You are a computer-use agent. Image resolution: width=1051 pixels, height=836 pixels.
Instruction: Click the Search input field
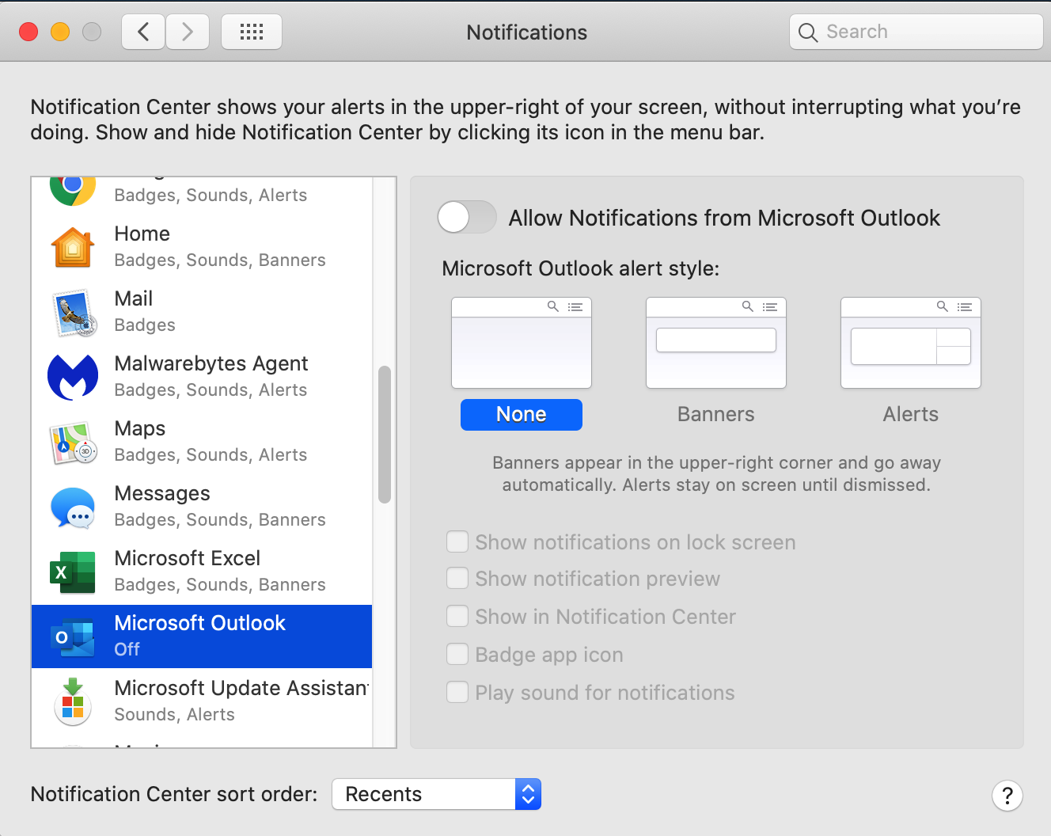916,32
